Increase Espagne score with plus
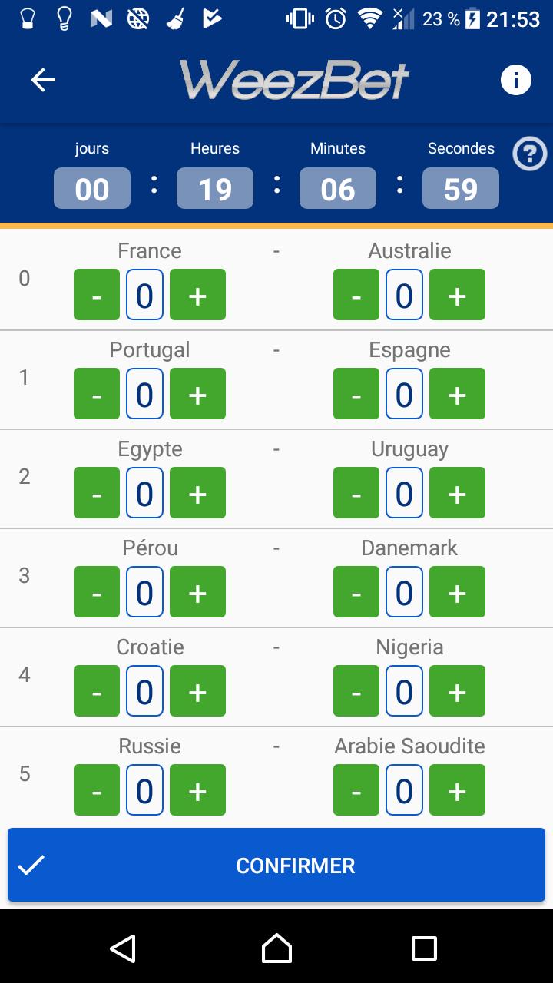The image size is (553, 983). tap(457, 394)
